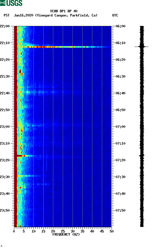
Task: Click the '06:40' UTC time label
Action: coord(121,93)
